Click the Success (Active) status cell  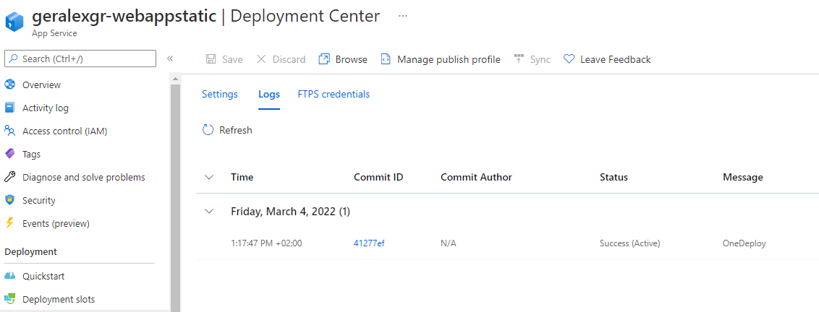[630, 243]
